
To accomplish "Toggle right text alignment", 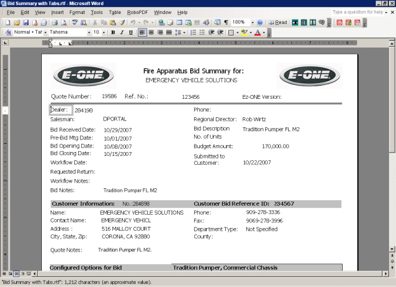I will tap(160, 32).
